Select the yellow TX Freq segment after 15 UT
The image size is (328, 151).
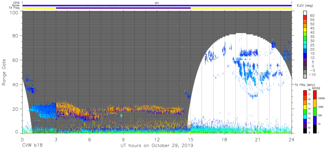(x=241, y=8)
